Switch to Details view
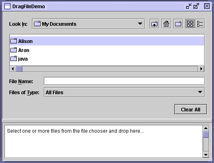 click(200, 24)
